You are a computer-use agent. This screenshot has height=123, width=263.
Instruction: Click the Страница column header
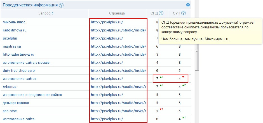(x=117, y=13)
